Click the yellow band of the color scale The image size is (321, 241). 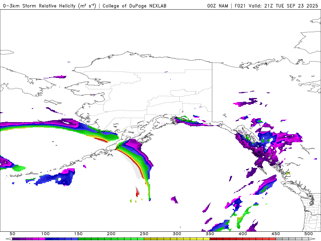click(x=177, y=239)
